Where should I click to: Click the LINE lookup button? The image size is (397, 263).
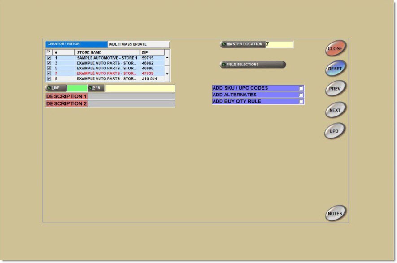(x=56, y=88)
